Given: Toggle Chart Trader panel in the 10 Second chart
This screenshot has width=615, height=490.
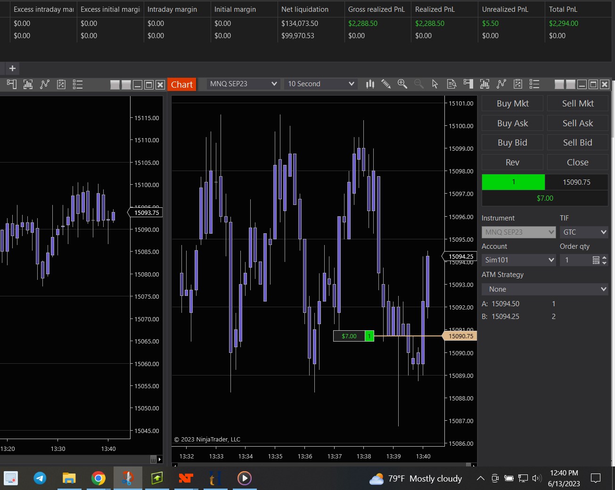Looking at the screenshot, I should pos(468,84).
